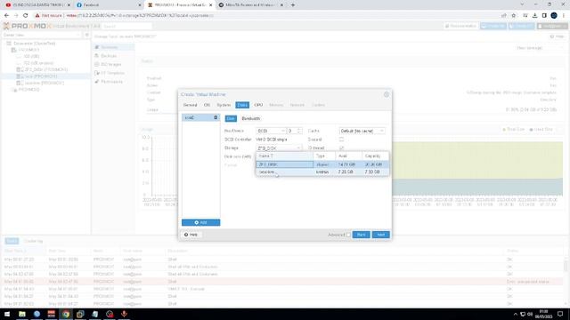Click the Add disk button
Viewport: 570px width, 320px height.
click(200, 222)
